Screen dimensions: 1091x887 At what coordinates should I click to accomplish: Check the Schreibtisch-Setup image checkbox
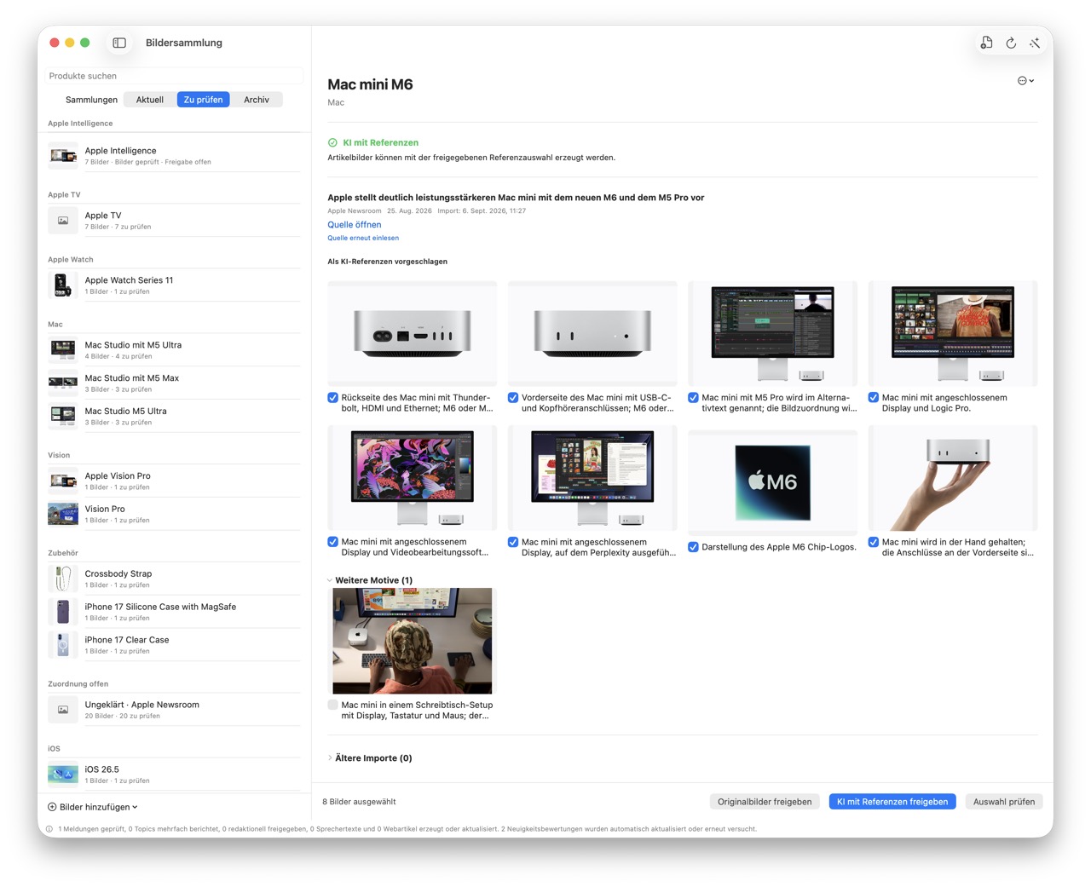(332, 705)
